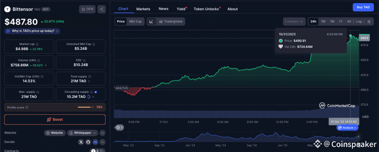Open the X (Twitter) social link
379x152 pixels.
[x=81, y=142]
